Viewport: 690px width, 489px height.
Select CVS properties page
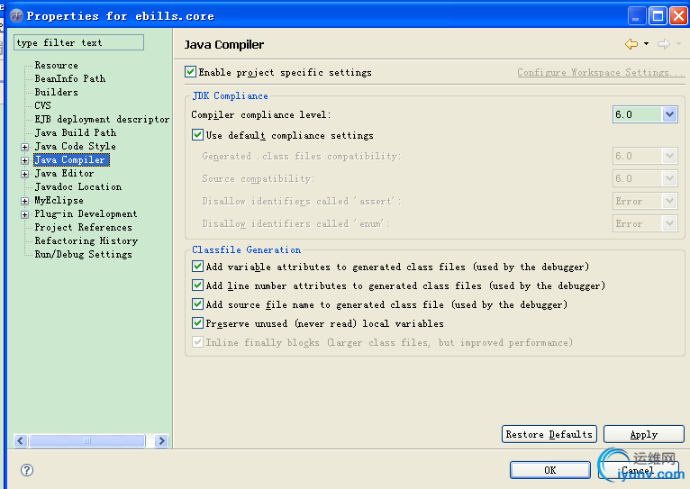click(42, 105)
